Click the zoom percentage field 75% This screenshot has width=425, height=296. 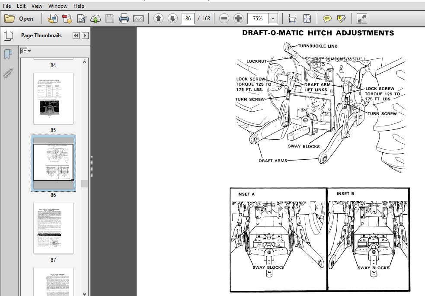click(258, 19)
